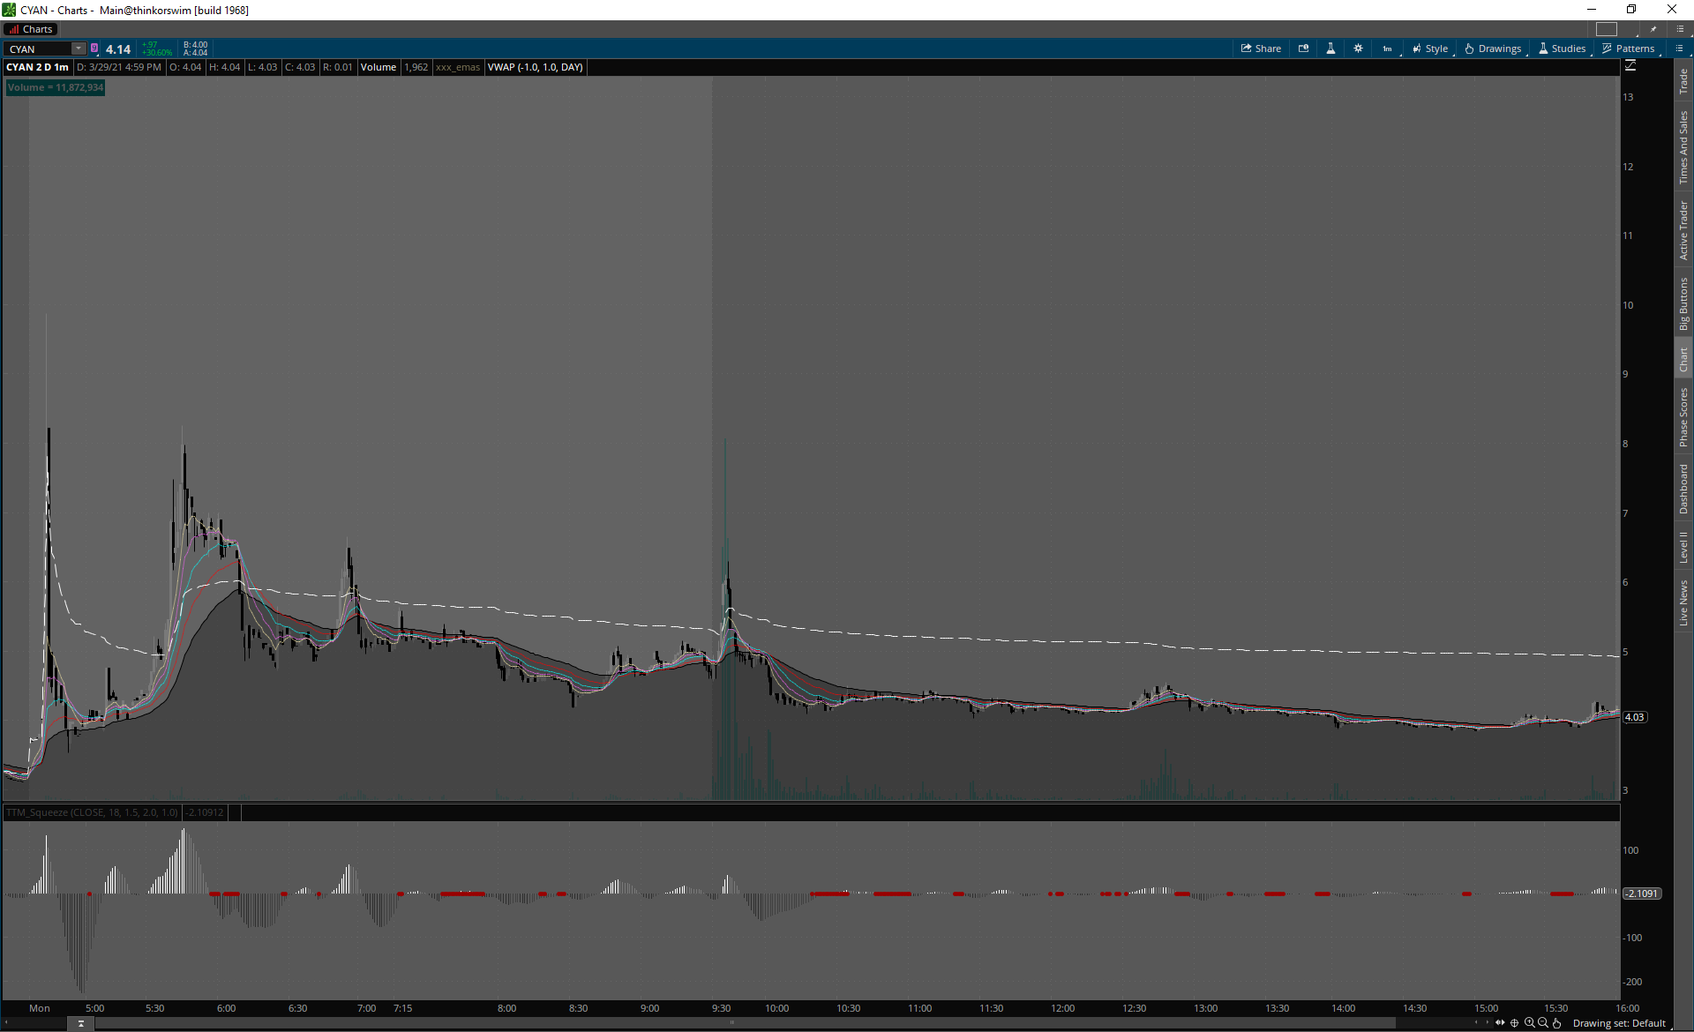
Task: Select the crosshair cursor icon
Action: (x=1514, y=1023)
